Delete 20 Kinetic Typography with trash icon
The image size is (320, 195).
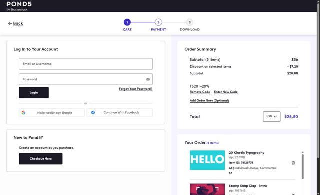(293, 163)
